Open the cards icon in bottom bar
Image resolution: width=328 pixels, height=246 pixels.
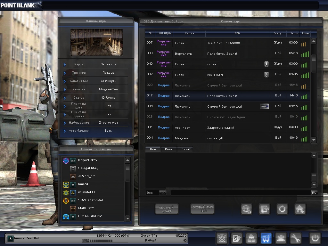pos(237,238)
